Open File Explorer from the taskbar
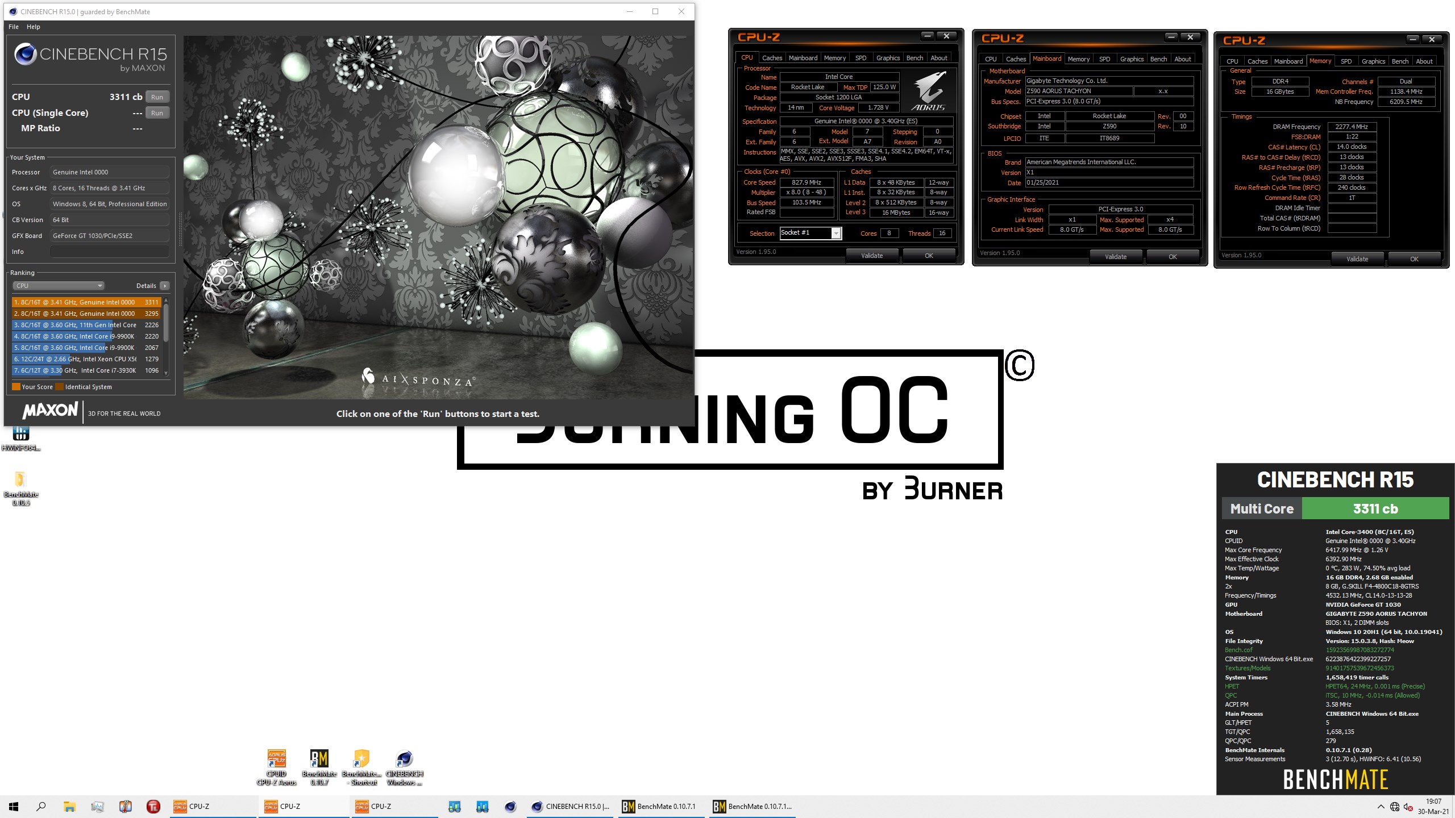1455x818 pixels. pyautogui.click(x=69, y=807)
